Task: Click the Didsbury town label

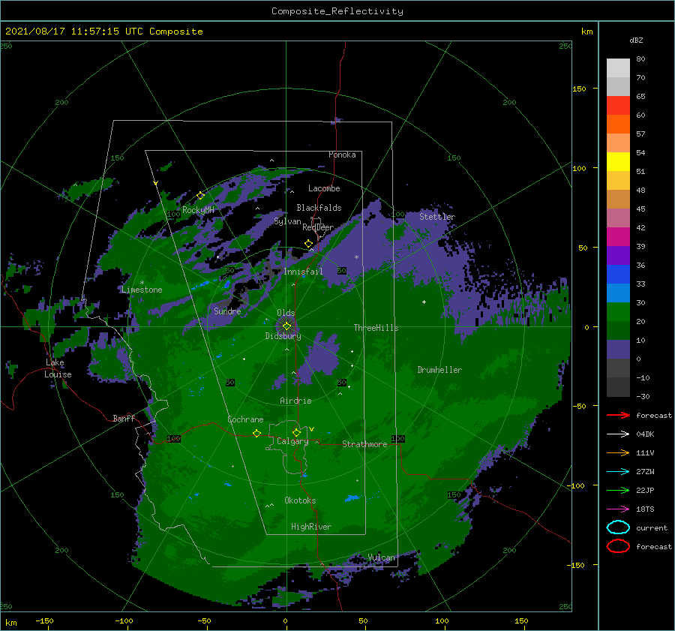Action: pos(283,336)
